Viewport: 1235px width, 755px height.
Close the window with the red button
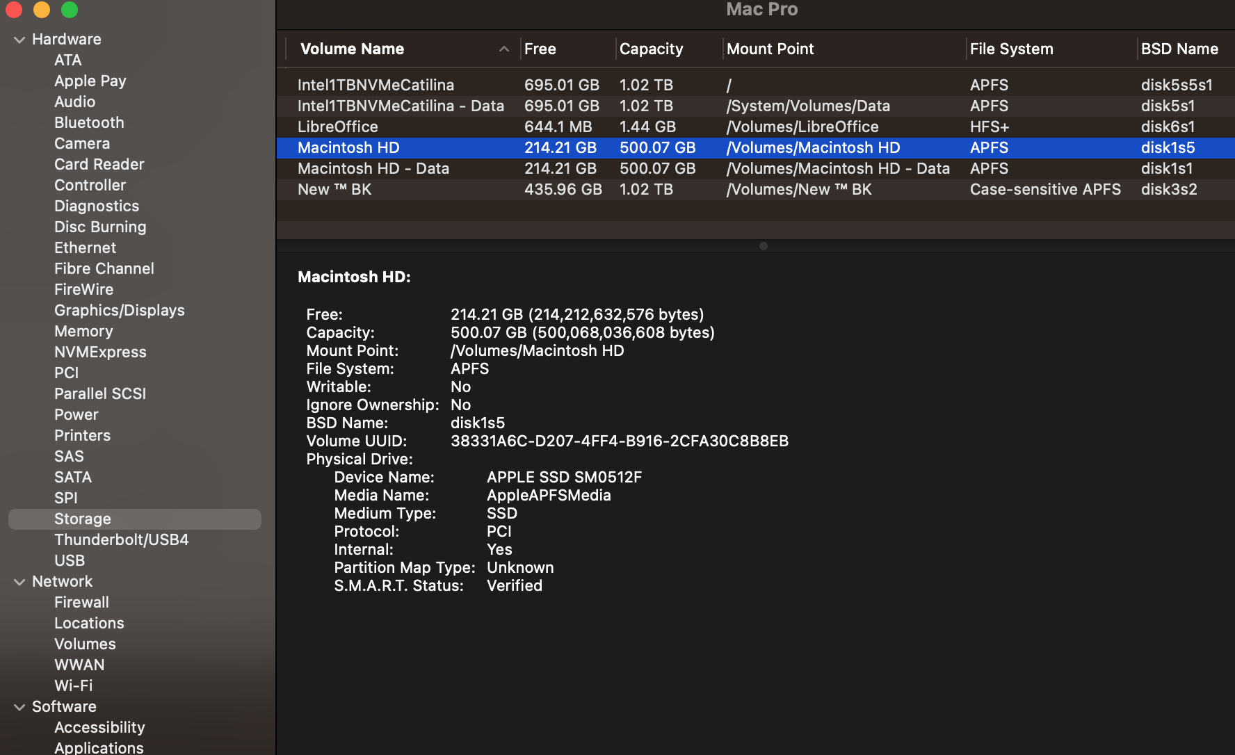point(14,10)
